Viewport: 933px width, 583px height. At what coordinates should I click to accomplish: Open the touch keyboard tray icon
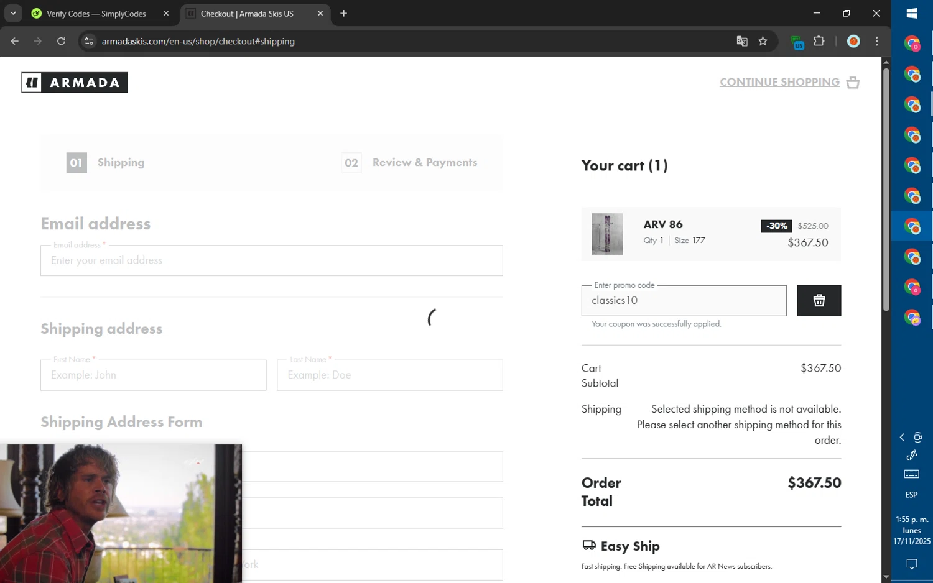[x=912, y=474]
